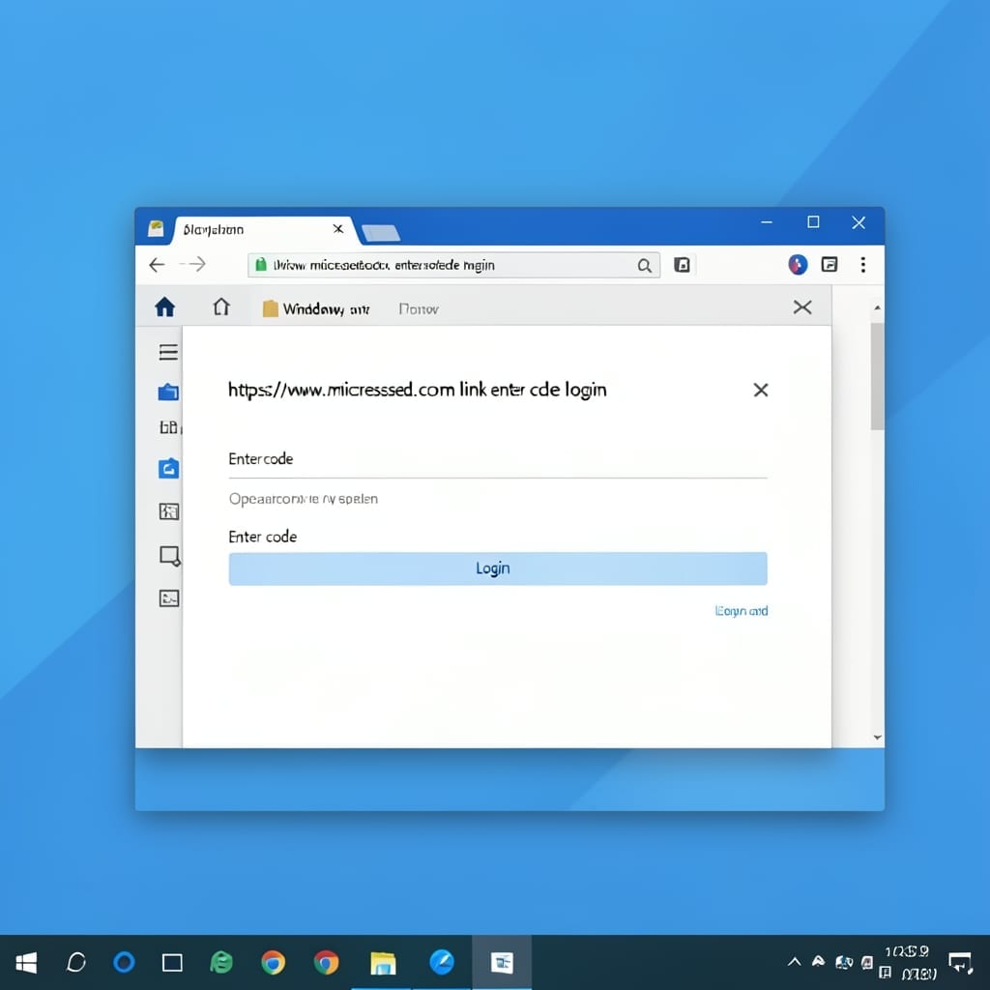The image size is (990, 990).
Task: Click the yellow icon left of the tab
Action: coord(156,228)
